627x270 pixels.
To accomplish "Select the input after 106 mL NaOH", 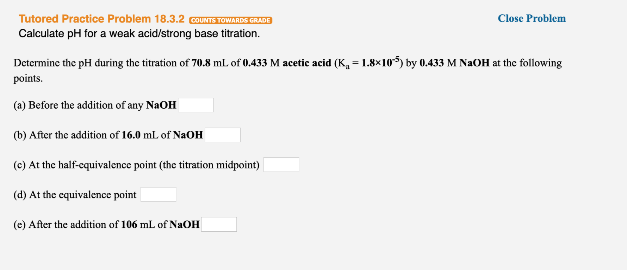I will click(219, 224).
